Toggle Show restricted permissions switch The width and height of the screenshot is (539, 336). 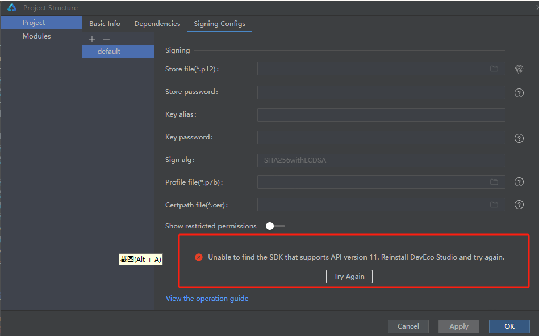(275, 226)
